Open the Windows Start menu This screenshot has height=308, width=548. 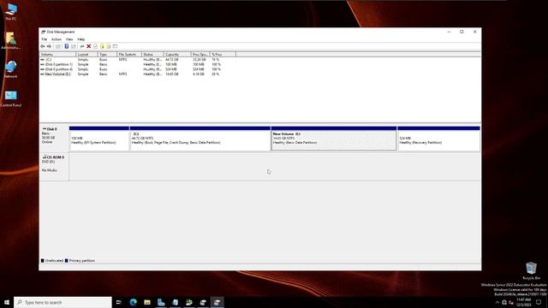(x=7, y=302)
